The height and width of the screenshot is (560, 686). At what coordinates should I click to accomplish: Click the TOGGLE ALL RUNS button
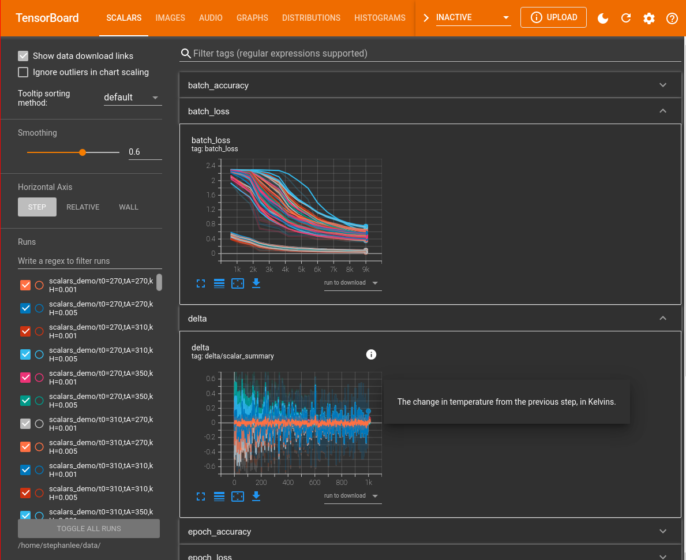tap(88, 528)
